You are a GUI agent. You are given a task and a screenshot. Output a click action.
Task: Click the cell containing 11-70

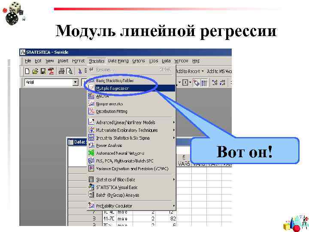pyautogui.click(x=109, y=219)
